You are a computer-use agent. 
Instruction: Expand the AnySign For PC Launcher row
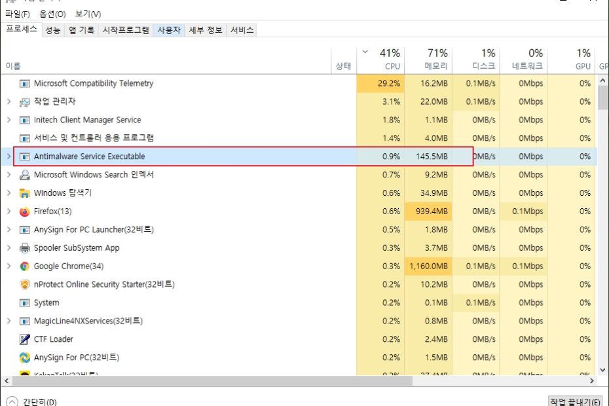click(x=9, y=230)
